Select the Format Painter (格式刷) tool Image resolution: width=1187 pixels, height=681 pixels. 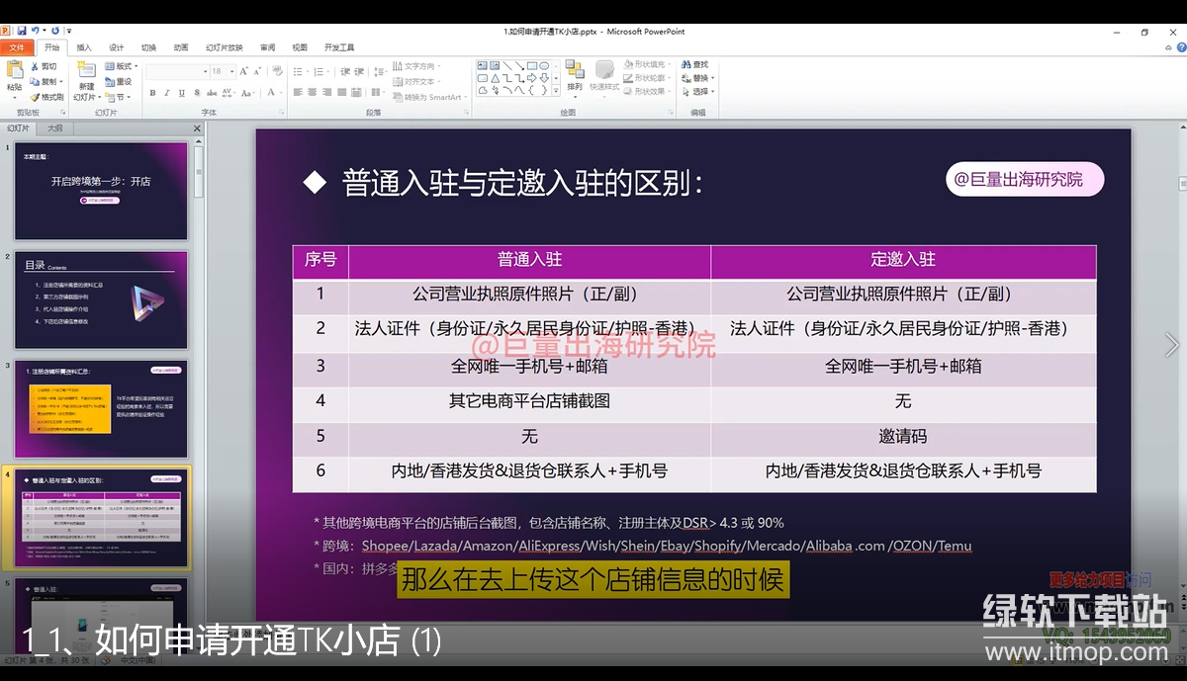click(x=46, y=97)
